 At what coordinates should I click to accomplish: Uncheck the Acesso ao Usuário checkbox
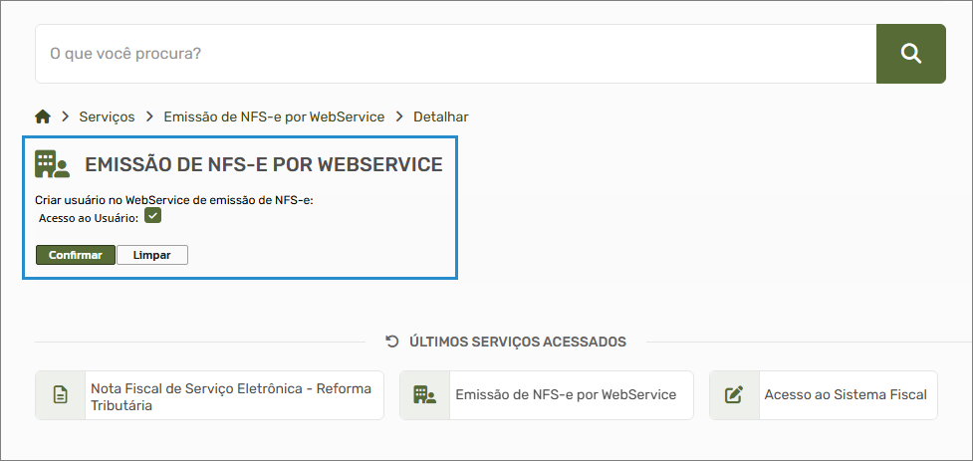pyautogui.click(x=152, y=216)
